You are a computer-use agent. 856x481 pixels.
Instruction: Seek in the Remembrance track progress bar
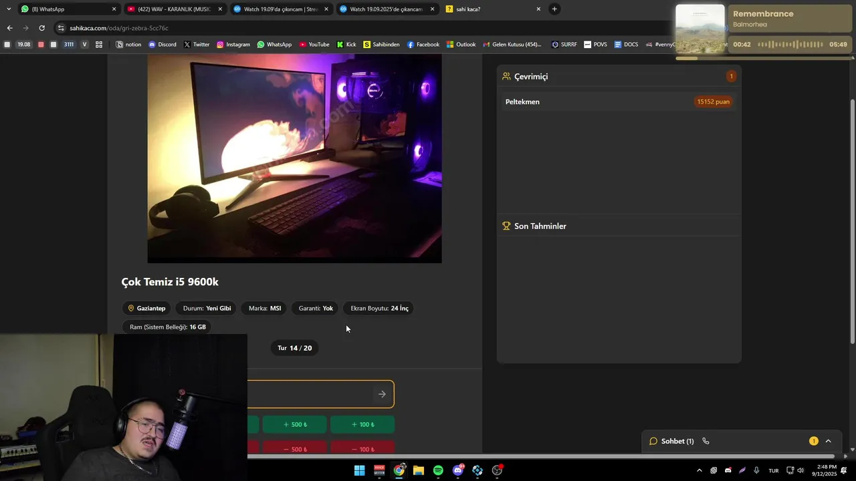click(x=762, y=58)
